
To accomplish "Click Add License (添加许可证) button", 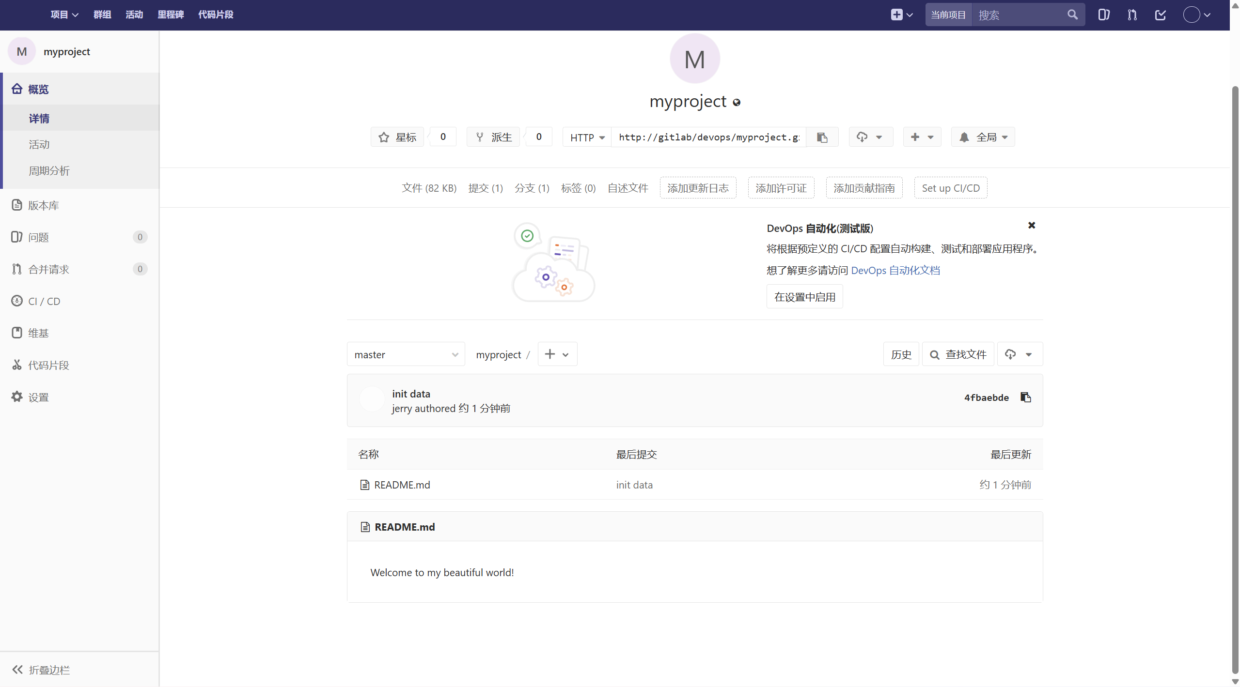I will tap(781, 188).
